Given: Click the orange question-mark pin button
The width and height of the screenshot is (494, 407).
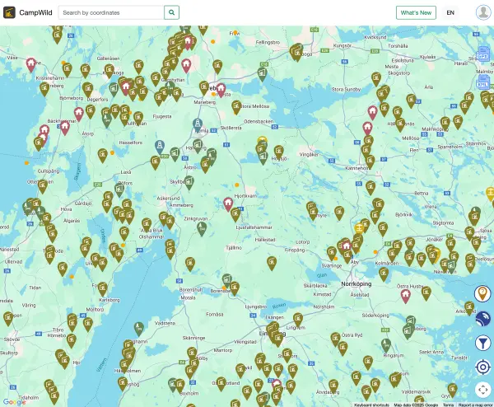Looking at the screenshot, I should coord(482,293).
